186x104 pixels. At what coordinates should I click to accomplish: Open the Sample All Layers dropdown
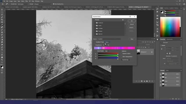[42, 4]
